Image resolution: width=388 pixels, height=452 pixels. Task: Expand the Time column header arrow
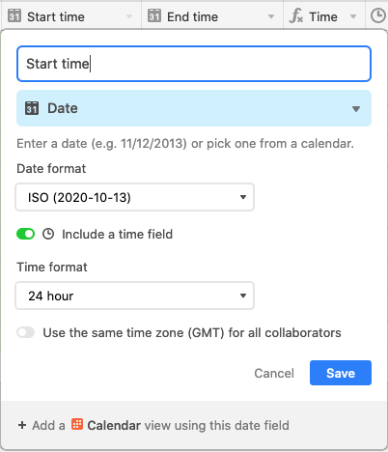click(353, 16)
